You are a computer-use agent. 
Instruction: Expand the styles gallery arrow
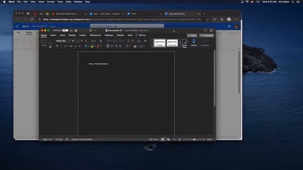[180, 43]
